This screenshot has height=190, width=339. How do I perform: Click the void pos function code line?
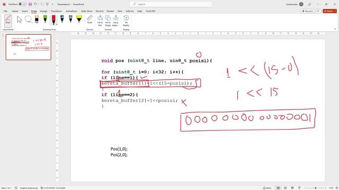157,61
